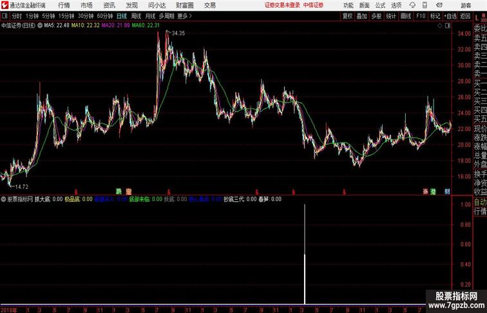Click the red 涨 event marker
This screenshot has height=313, width=487.
[426, 192]
